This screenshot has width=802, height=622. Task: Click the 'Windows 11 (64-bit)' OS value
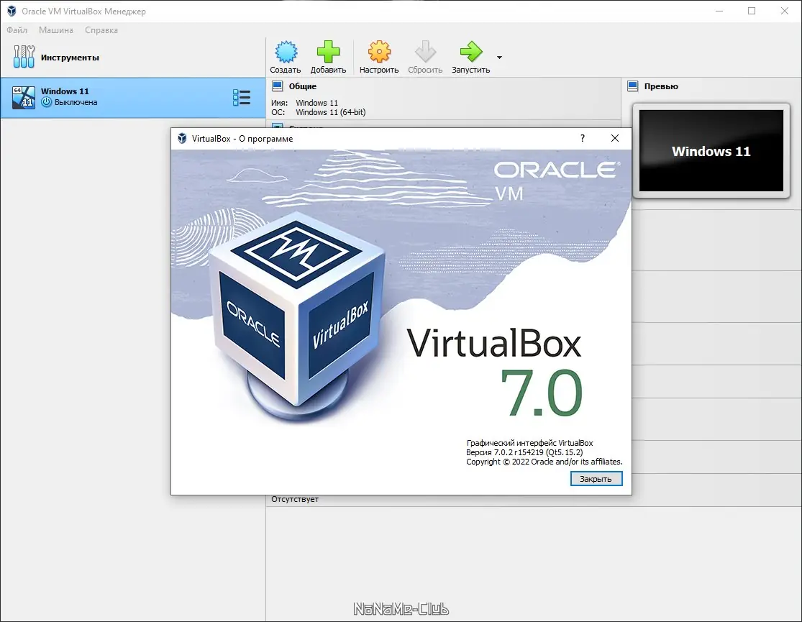pos(330,112)
